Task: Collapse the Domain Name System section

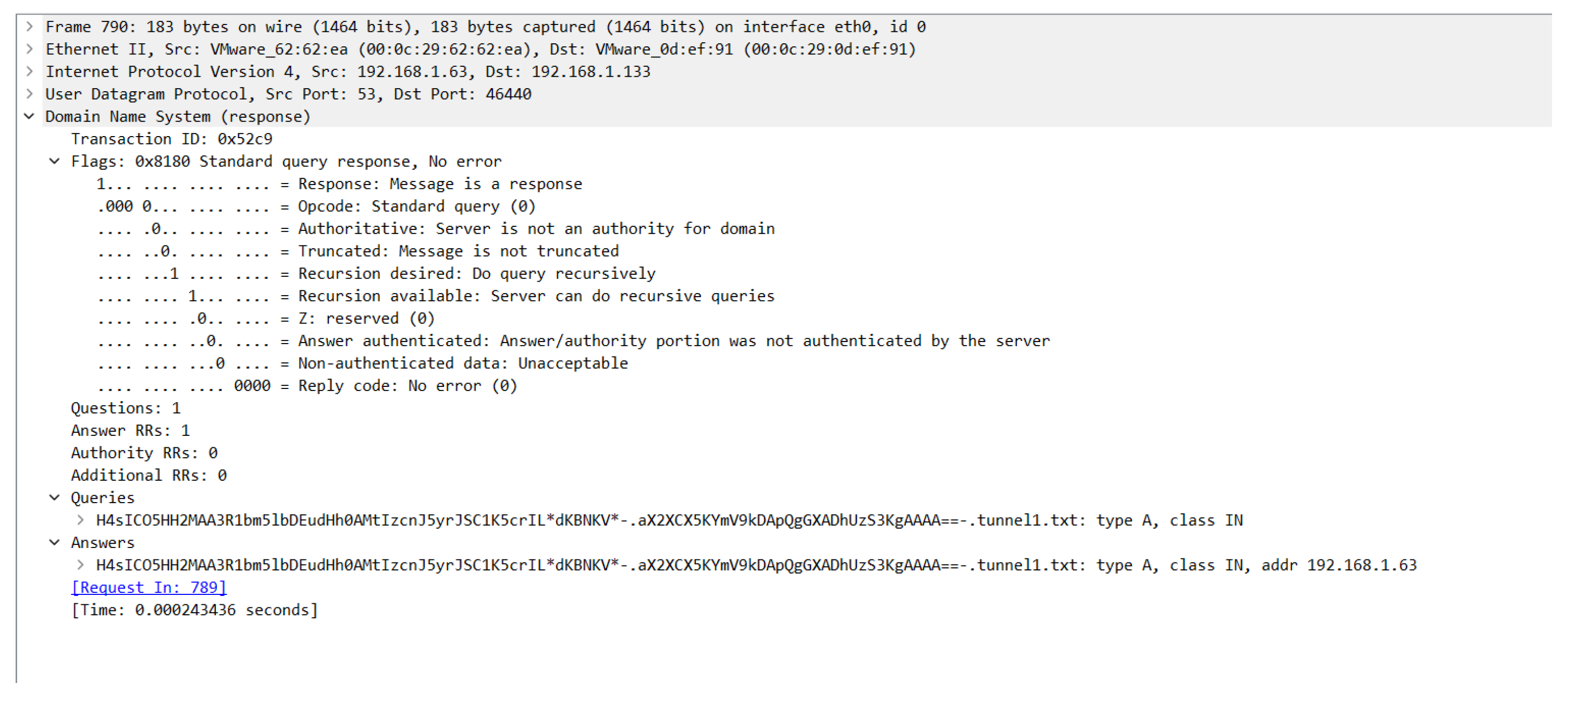Action: coord(29,116)
